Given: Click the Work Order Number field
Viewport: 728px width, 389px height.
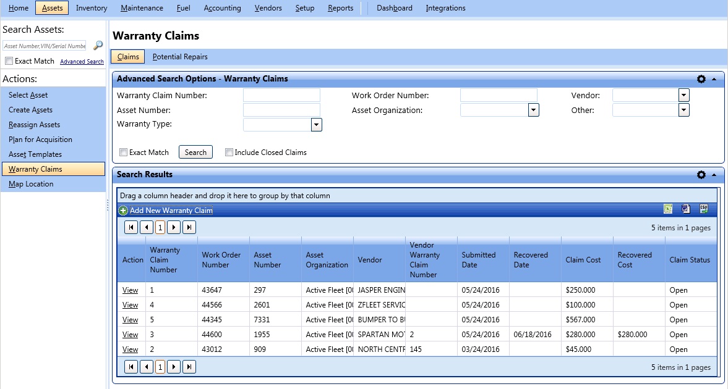Looking at the screenshot, I should 499,96.
